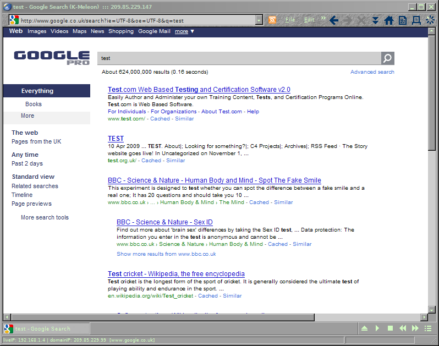Switch to the Shopping tab
Viewport: 439px width, 346px height.
[121, 31]
